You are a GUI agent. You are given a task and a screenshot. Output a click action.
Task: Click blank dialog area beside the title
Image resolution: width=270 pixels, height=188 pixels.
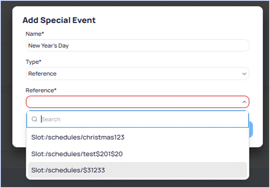click(174, 20)
